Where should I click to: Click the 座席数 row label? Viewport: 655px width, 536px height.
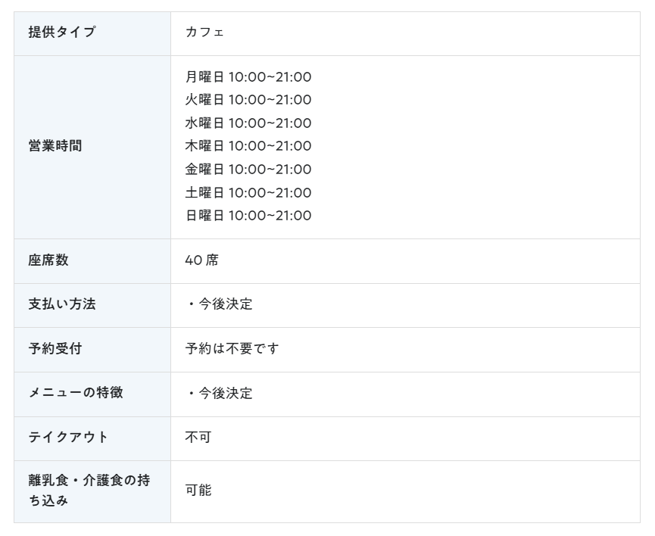[x=48, y=260]
